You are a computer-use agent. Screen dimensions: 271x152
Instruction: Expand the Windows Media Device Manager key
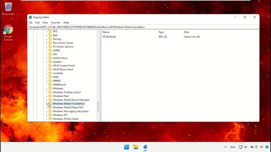point(47,100)
